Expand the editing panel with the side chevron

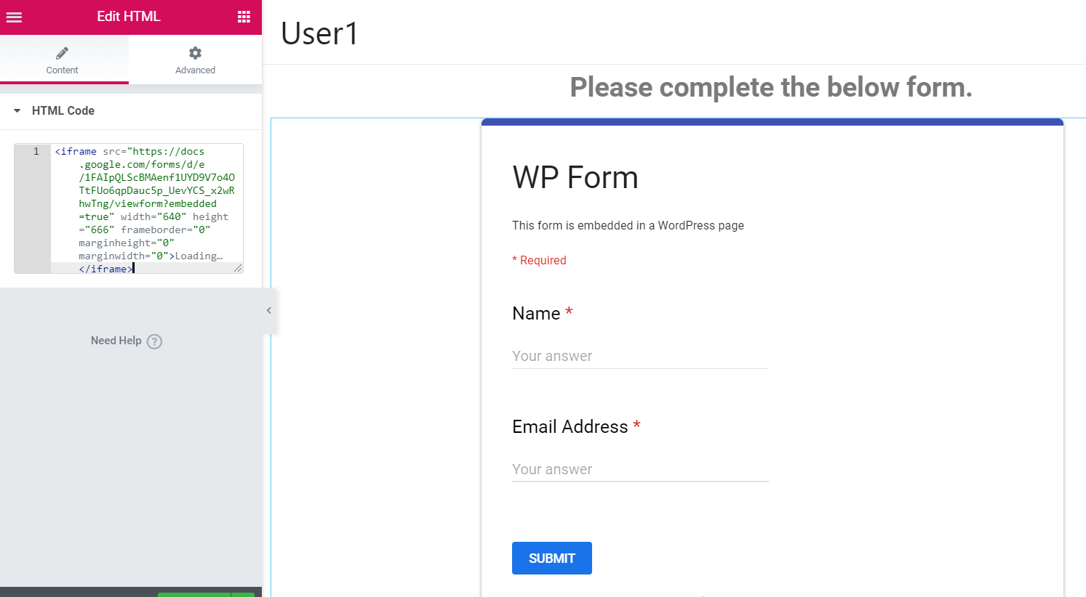tap(268, 310)
